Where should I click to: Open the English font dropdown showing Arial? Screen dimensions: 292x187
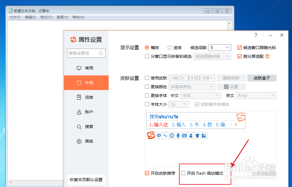(256, 96)
